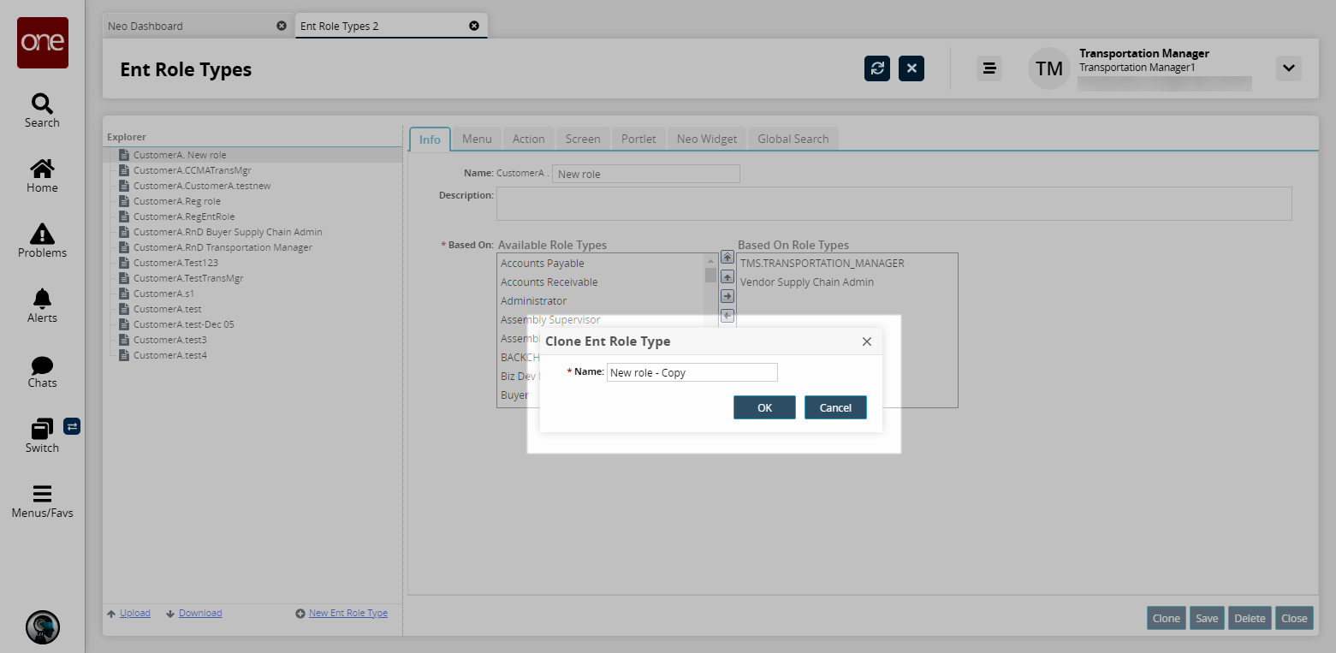
Task: Click the TM profile avatar circle
Action: pos(1049,68)
